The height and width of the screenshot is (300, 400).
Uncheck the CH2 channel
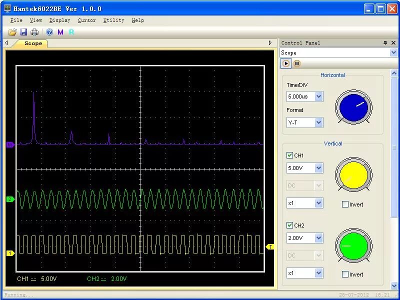289,225
